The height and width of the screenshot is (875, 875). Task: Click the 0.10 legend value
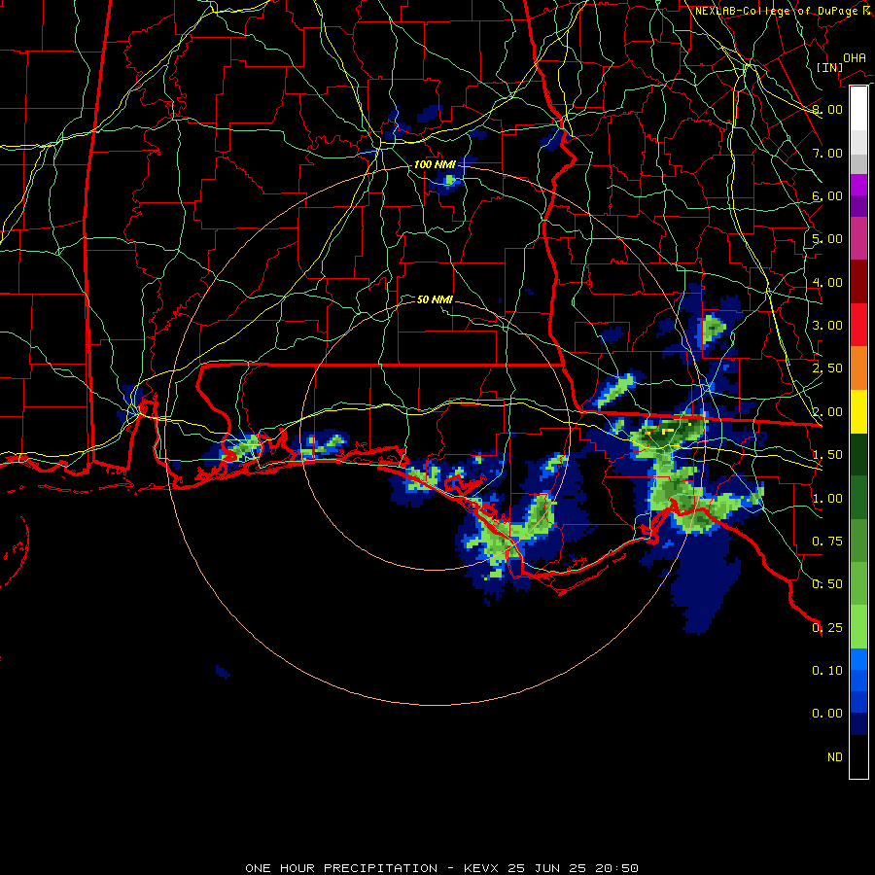(827, 671)
